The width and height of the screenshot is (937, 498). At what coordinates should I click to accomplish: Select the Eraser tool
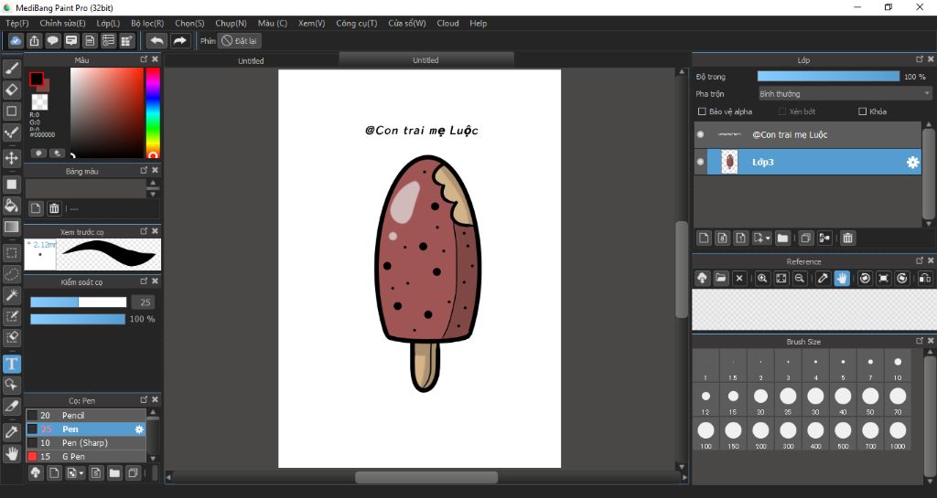pyautogui.click(x=11, y=90)
